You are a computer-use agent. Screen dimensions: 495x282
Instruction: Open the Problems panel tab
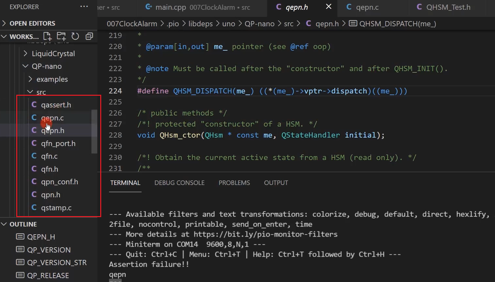click(x=234, y=183)
